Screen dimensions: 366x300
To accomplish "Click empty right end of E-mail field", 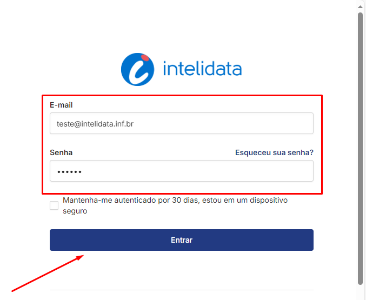I will coord(292,123).
